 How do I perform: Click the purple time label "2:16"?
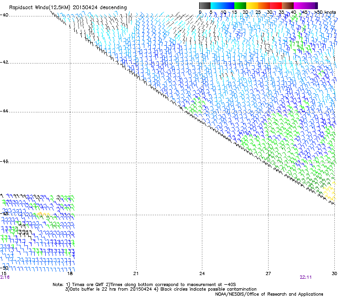coord(5,277)
